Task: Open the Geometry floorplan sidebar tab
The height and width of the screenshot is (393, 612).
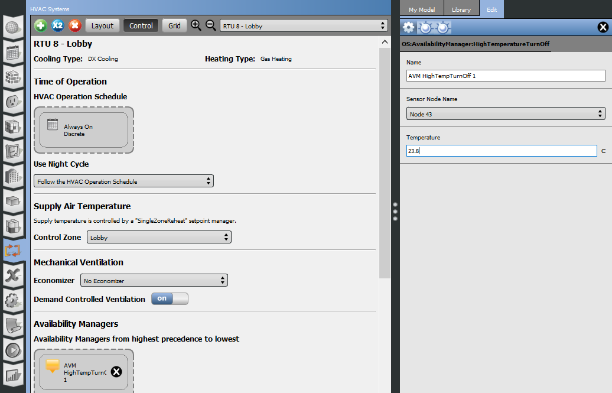Action: click(12, 151)
